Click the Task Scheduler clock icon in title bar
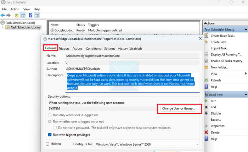248x152 pixels. click(x=3, y=2)
